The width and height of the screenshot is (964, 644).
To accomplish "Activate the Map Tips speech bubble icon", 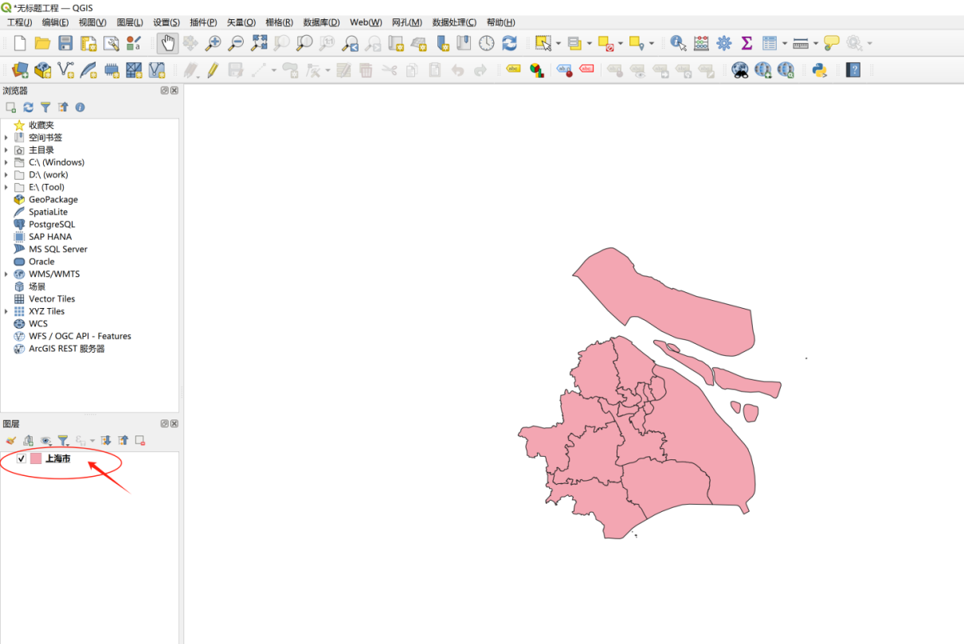I will pos(832,44).
